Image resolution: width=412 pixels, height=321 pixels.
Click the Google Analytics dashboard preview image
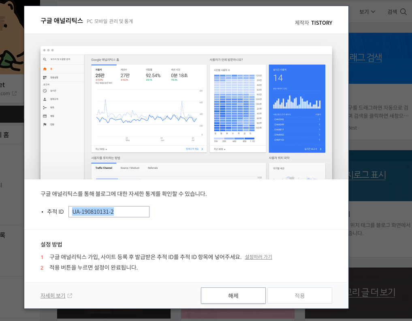coord(186,113)
